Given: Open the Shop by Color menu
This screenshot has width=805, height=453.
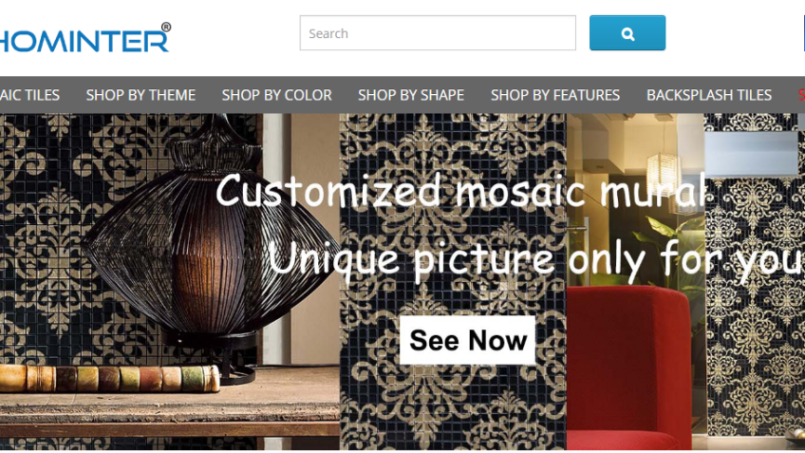Looking at the screenshot, I should (277, 95).
